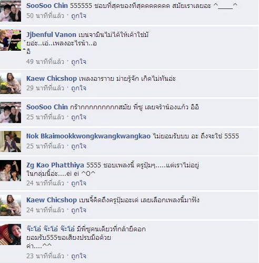This screenshot has height=263, width=259.
Task: Open Kaew Chicshop's avatar on 29-minute comment
Action: click(x=11, y=83)
